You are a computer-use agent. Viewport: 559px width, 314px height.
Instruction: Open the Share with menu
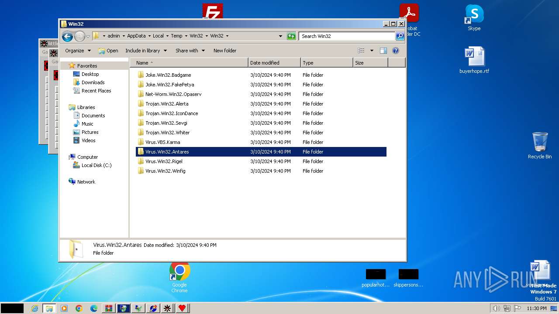tap(190, 51)
